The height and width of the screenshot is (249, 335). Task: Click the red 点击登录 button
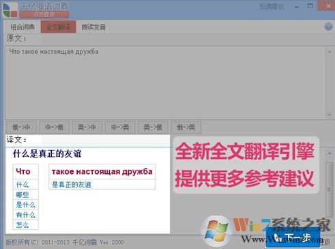[44, 14]
